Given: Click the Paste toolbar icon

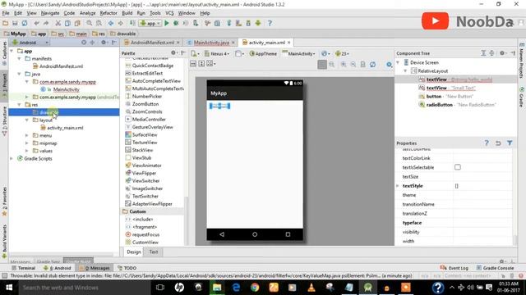Looking at the screenshot, I should coord(77,24).
